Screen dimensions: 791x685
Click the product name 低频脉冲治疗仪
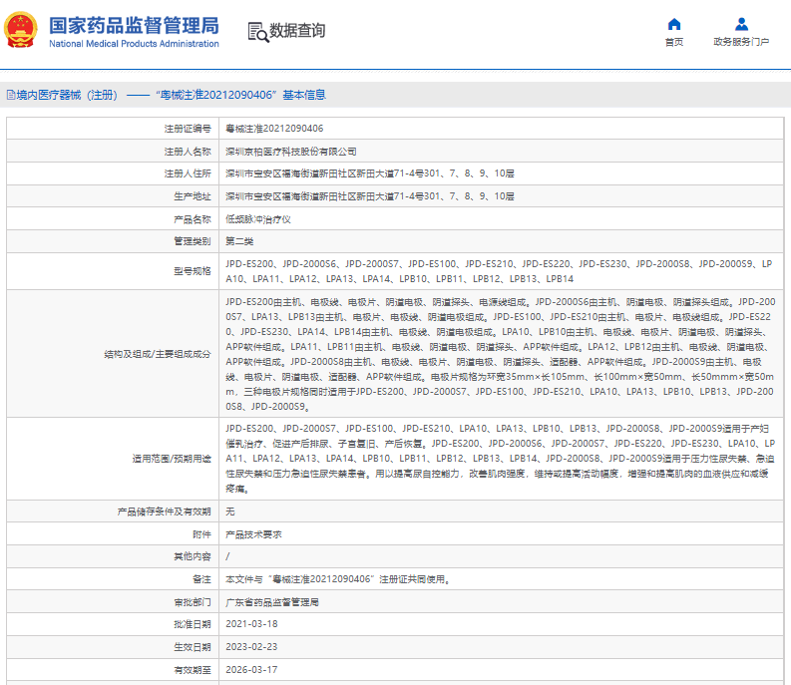click(x=257, y=219)
